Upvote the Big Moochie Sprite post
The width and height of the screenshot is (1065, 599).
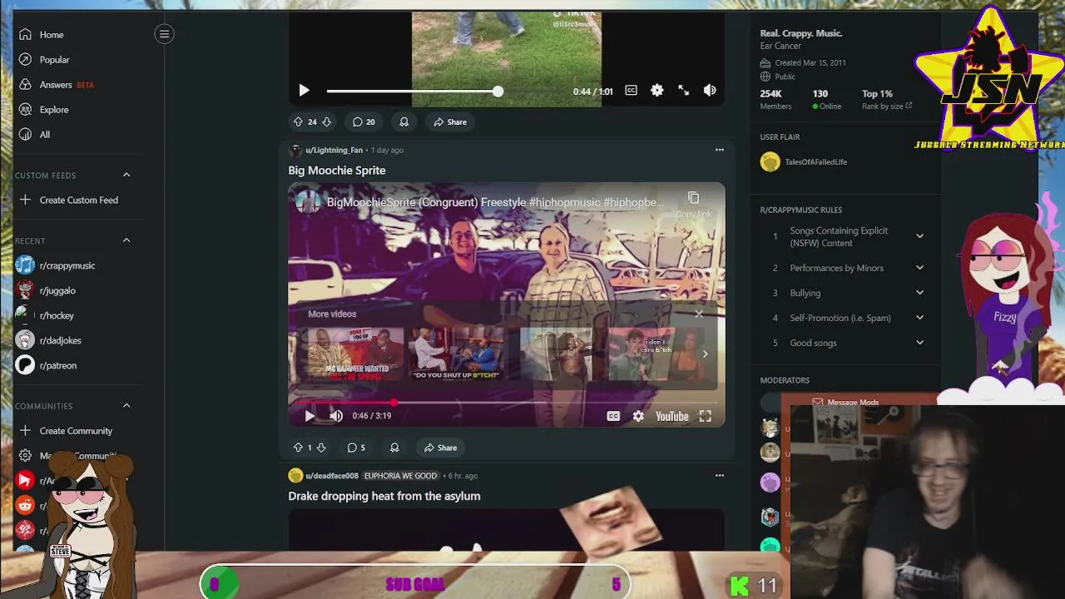pos(298,448)
